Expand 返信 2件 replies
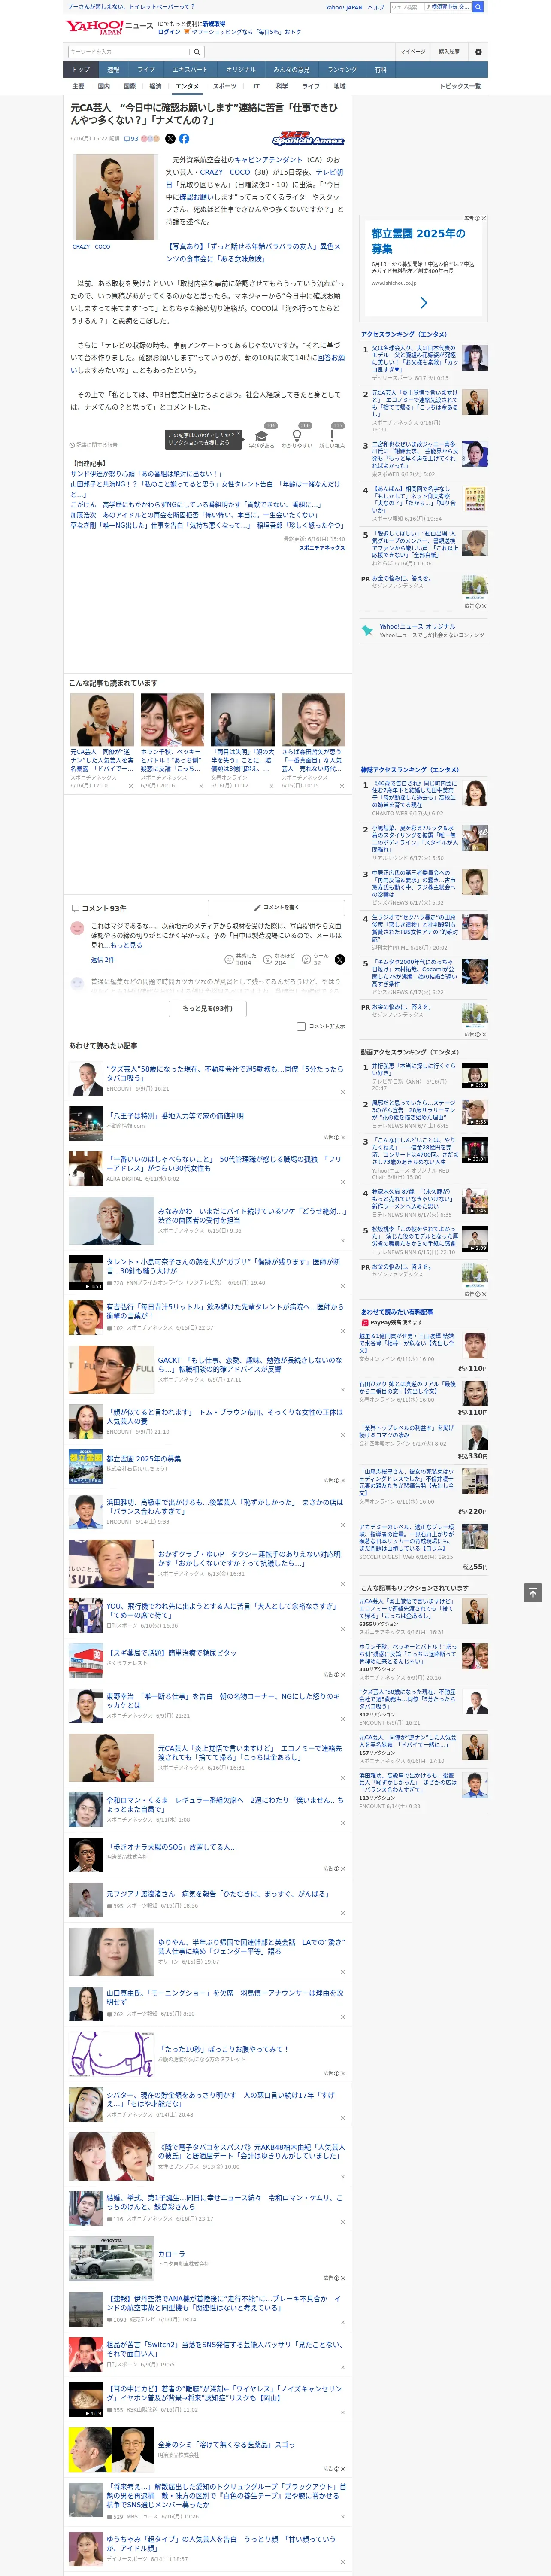Screen dimensions: 551x2576 coord(102,959)
